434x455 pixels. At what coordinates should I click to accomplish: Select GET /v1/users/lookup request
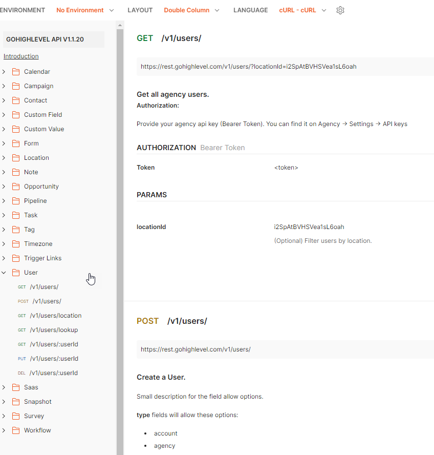pos(48,330)
